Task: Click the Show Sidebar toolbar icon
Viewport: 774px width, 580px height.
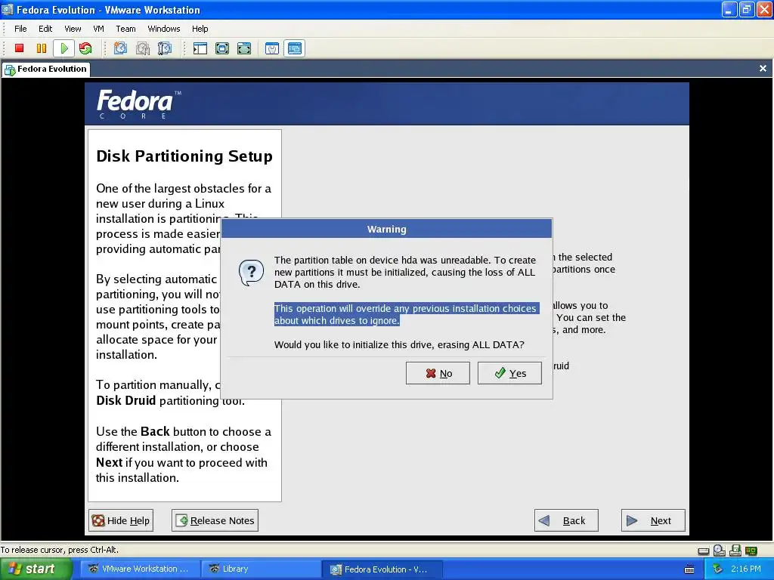Action: tap(200, 48)
